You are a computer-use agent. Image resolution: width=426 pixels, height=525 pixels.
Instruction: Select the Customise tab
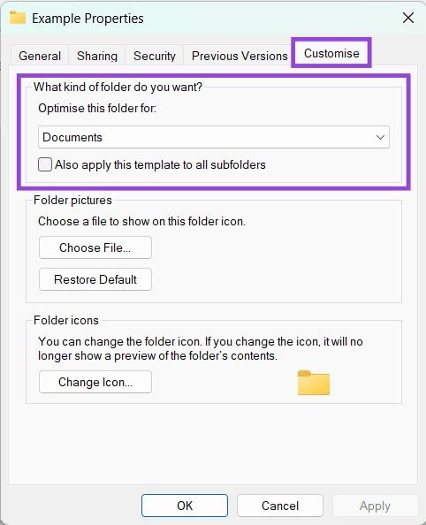331,53
